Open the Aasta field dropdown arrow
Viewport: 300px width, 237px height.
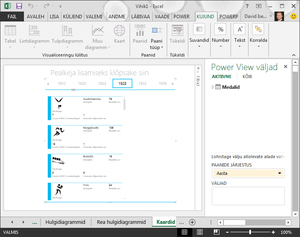(280, 173)
